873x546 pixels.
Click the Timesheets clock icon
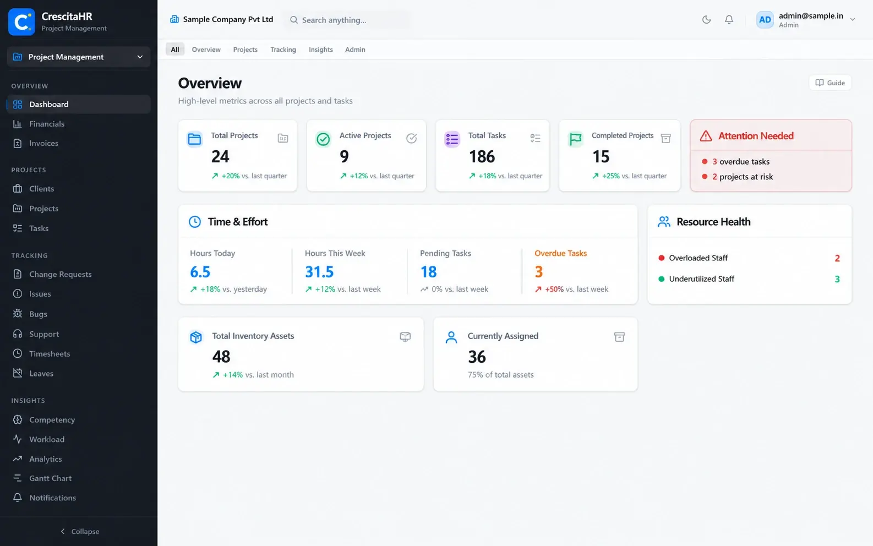[18, 354]
